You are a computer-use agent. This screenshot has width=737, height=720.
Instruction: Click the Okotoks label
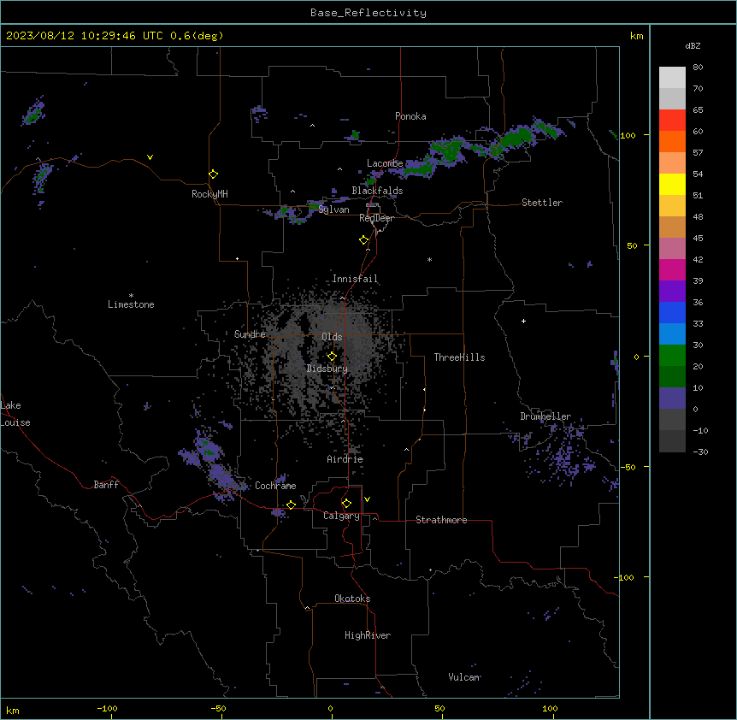[352, 599]
